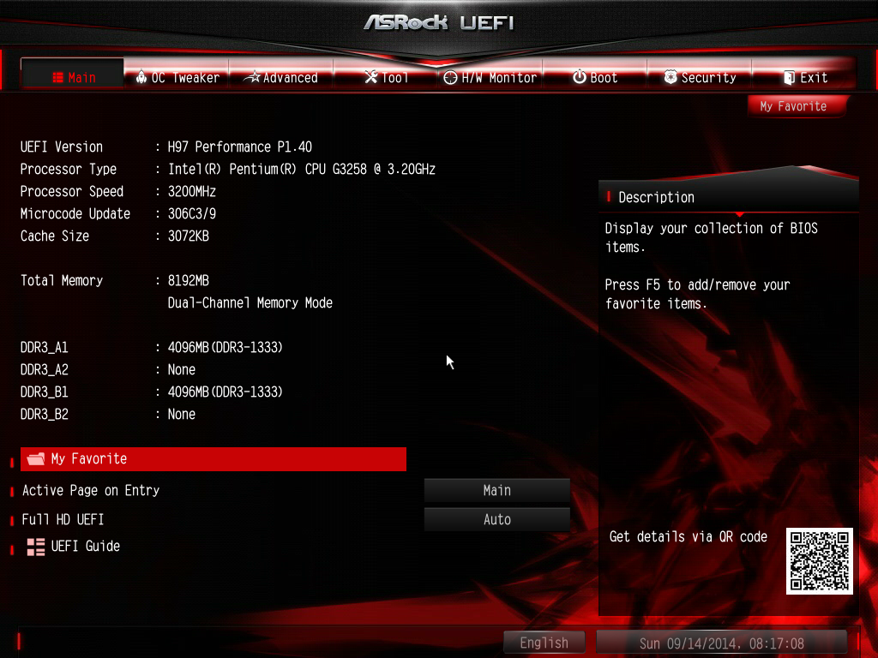Viewport: 878px width, 658px height.
Task: Click the Press F5 to add/remove hint text
Action: click(698, 295)
